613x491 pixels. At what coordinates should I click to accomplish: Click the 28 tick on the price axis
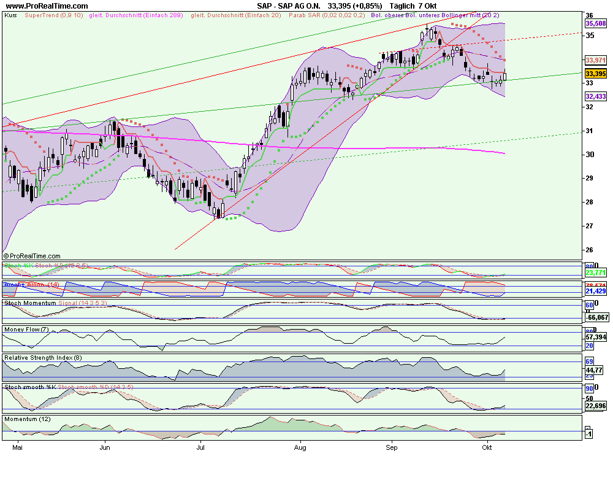coord(590,202)
